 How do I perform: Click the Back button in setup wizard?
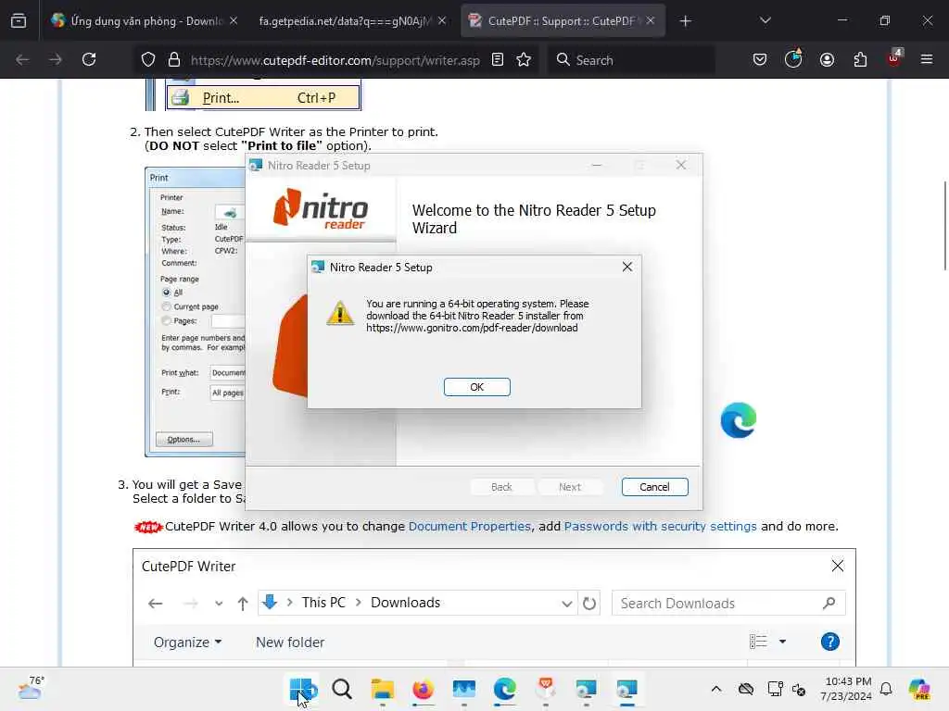[x=501, y=487]
